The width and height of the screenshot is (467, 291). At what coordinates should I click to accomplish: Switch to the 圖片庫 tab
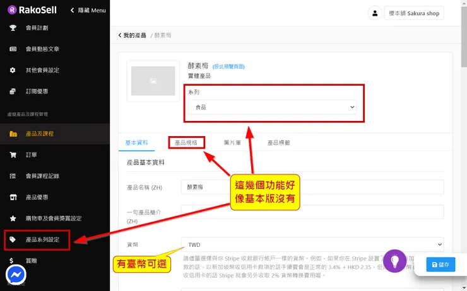(232, 143)
